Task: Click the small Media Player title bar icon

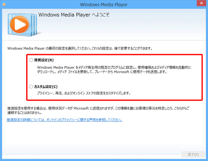Action: pyautogui.click(x=4, y=5)
